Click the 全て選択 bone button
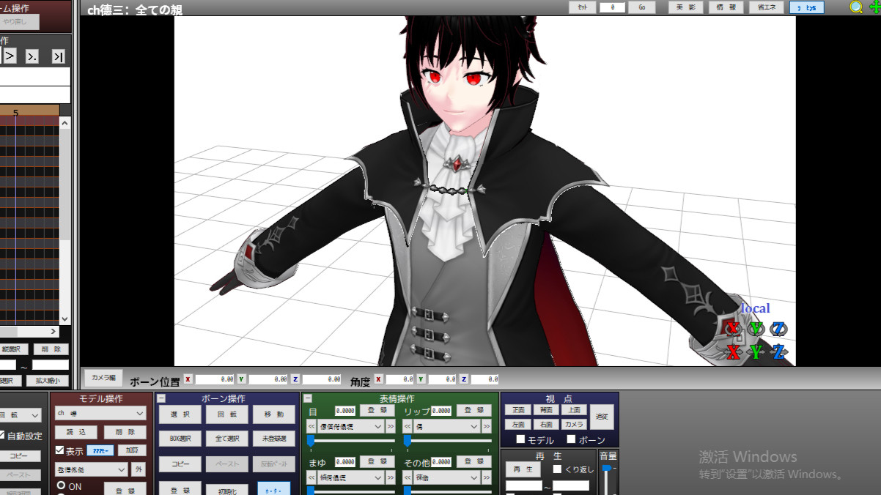The image size is (881, 495). point(226,439)
